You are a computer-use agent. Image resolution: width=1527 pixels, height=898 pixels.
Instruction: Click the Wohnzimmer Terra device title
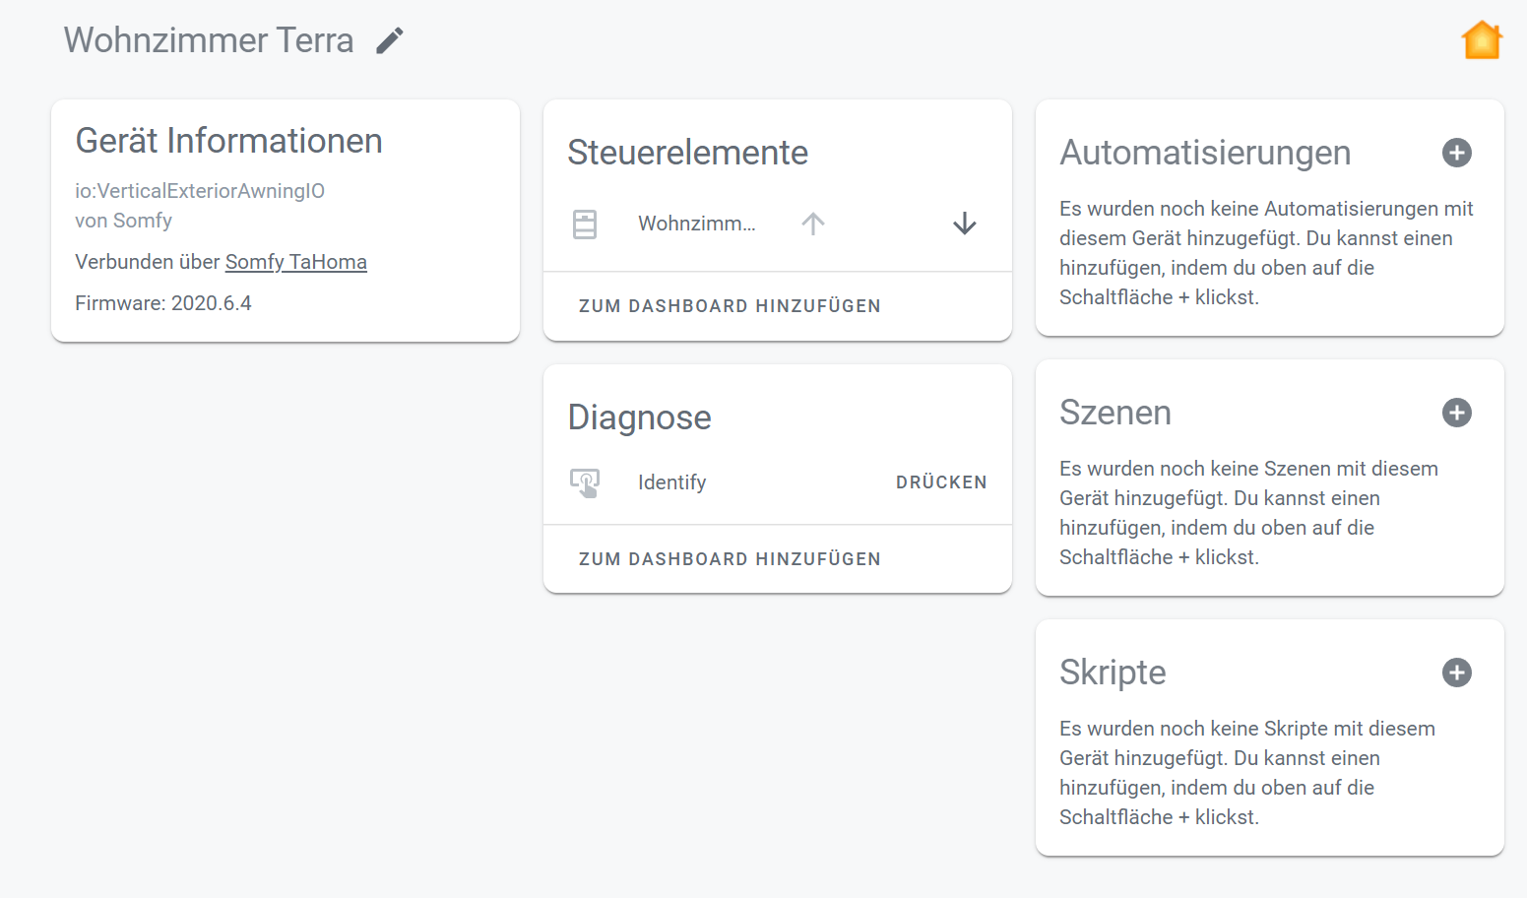point(209,40)
